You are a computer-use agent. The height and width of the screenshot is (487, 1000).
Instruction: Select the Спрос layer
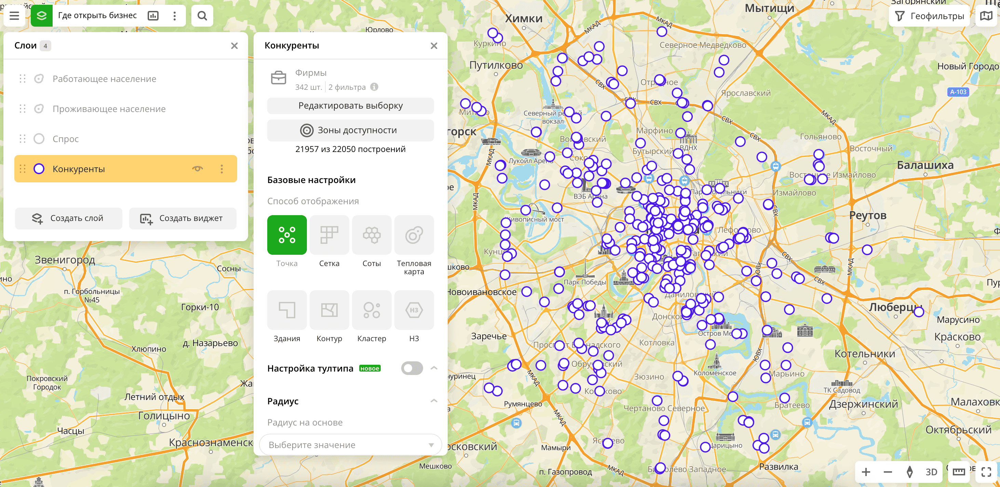click(126, 139)
